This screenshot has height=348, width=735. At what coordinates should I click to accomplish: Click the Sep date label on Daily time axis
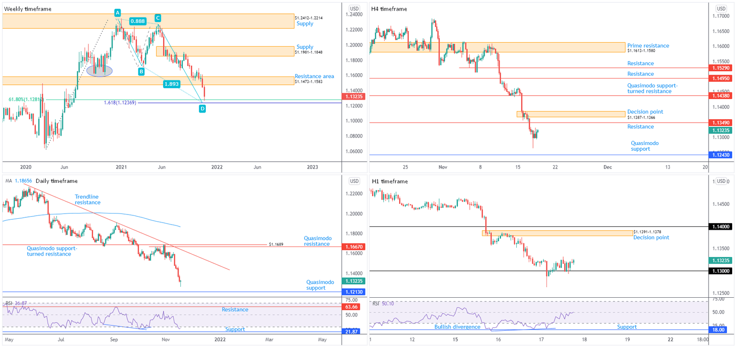pos(114,340)
